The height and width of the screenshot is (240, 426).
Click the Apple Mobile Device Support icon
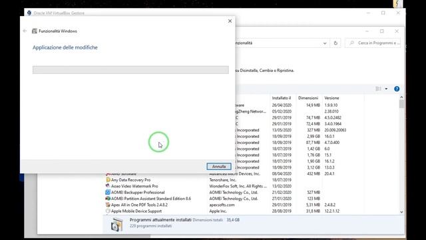click(108, 211)
